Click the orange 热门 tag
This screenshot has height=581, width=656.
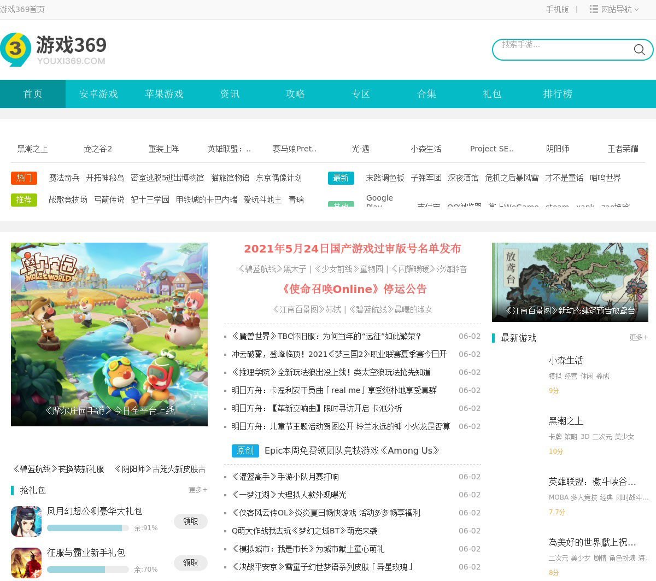(24, 178)
